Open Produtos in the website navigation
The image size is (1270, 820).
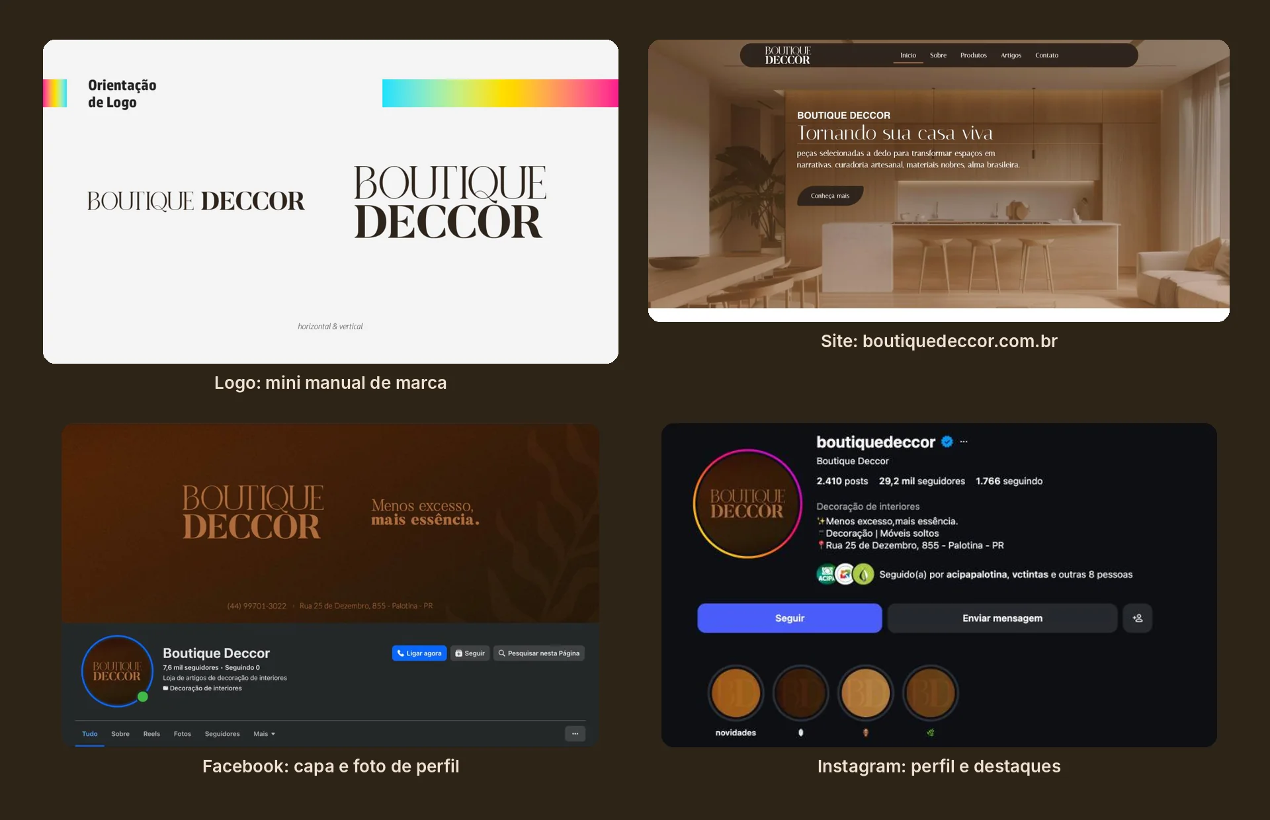tap(974, 56)
